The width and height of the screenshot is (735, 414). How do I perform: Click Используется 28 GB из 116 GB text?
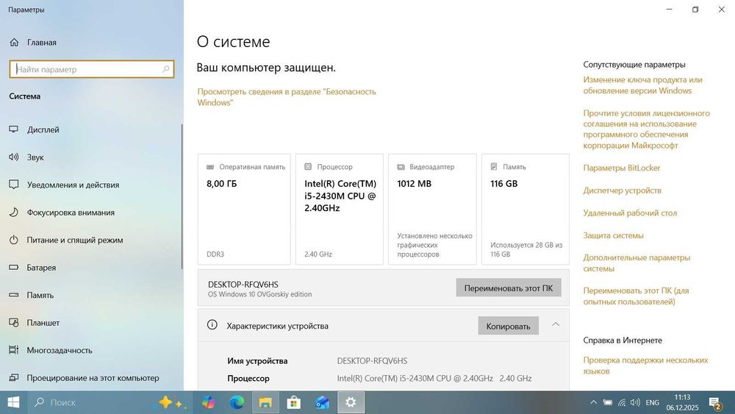pos(526,249)
